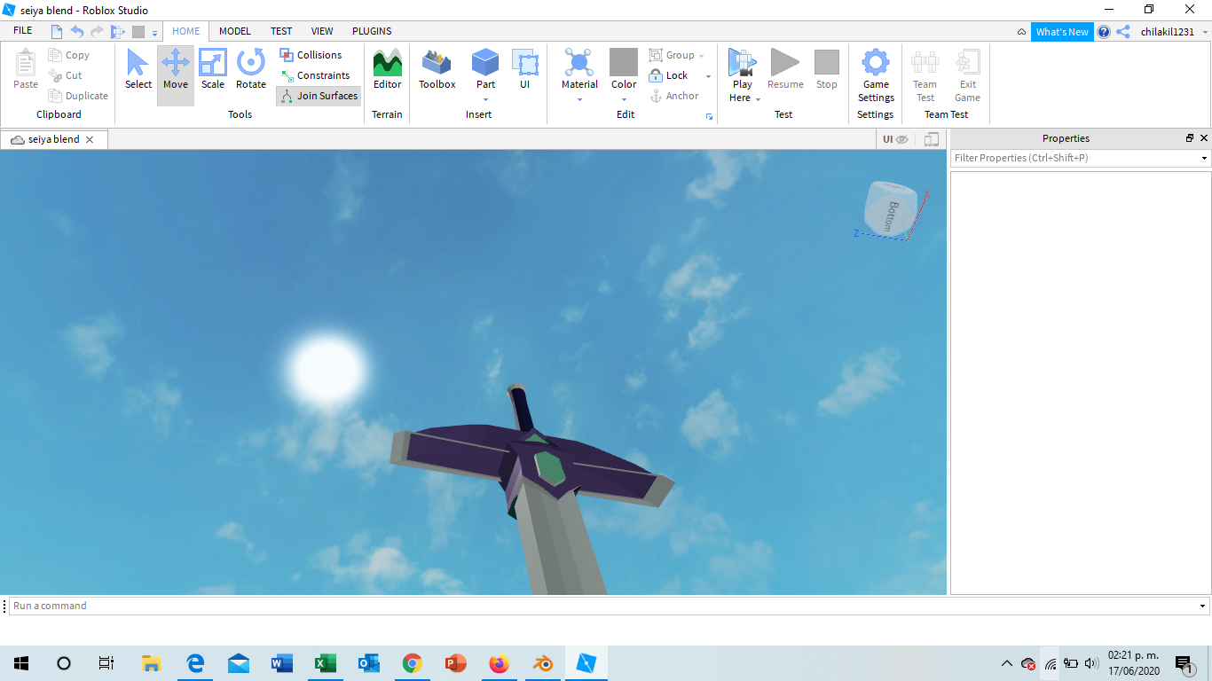Expand the Part dropdown arrow
The width and height of the screenshot is (1212, 681).
pyautogui.click(x=485, y=99)
